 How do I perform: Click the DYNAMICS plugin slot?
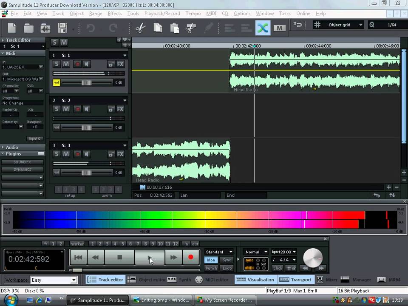pyautogui.click(x=23, y=170)
